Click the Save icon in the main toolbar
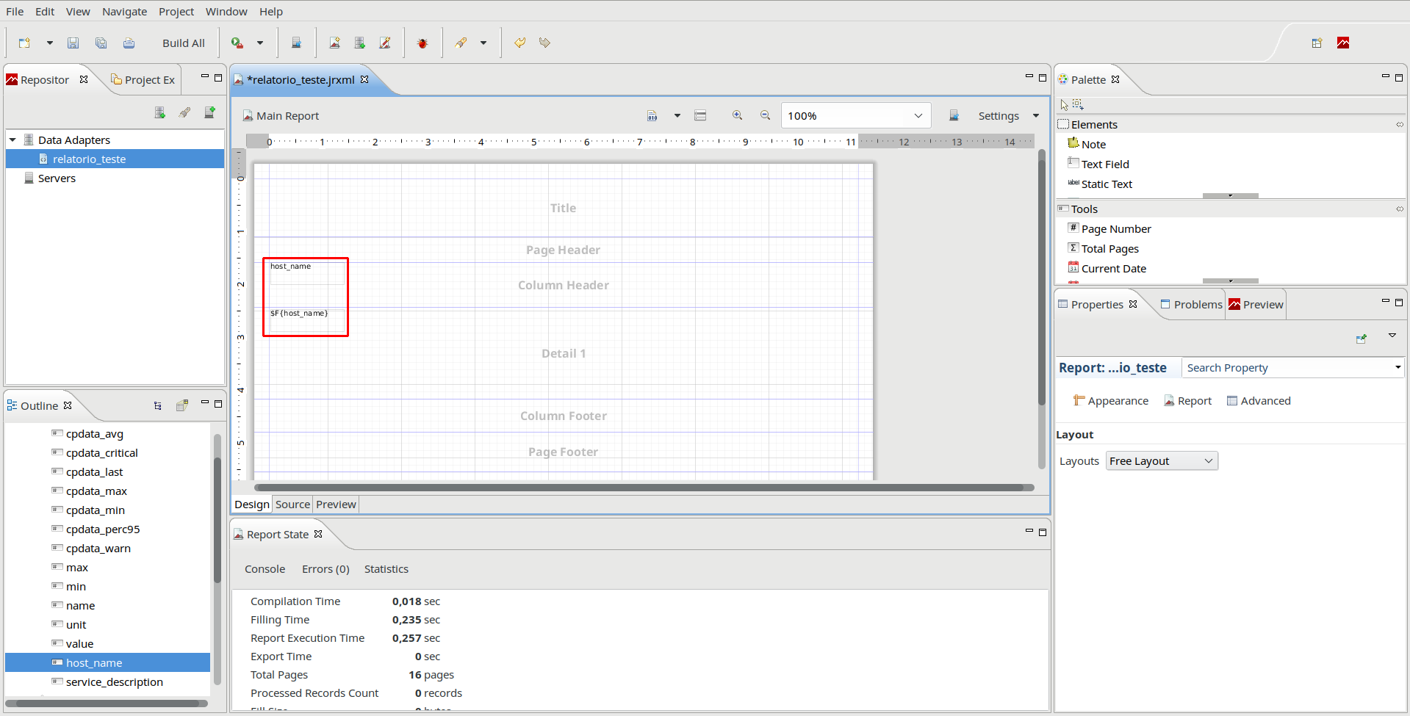This screenshot has width=1410, height=716. click(73, 43)
